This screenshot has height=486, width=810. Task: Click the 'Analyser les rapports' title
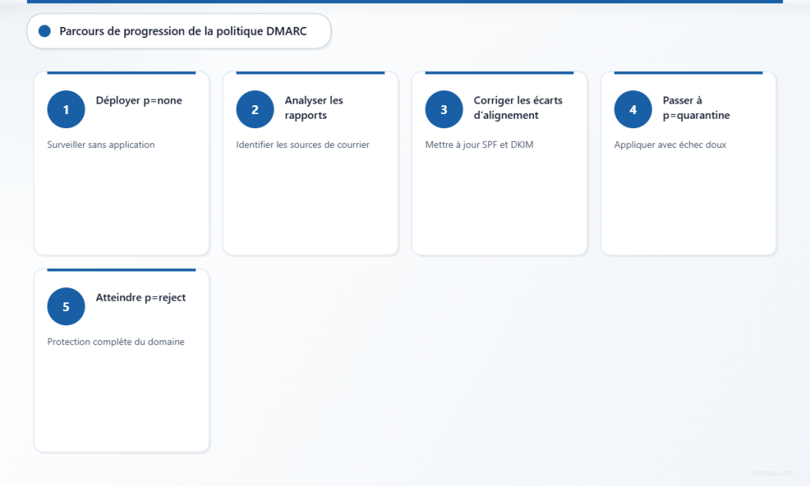[313, 108]
